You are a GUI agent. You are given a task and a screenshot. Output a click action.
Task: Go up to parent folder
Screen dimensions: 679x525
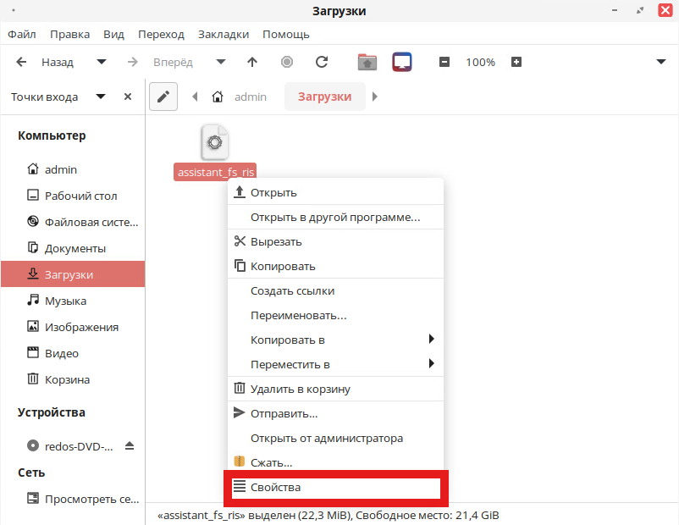[252, 62]
